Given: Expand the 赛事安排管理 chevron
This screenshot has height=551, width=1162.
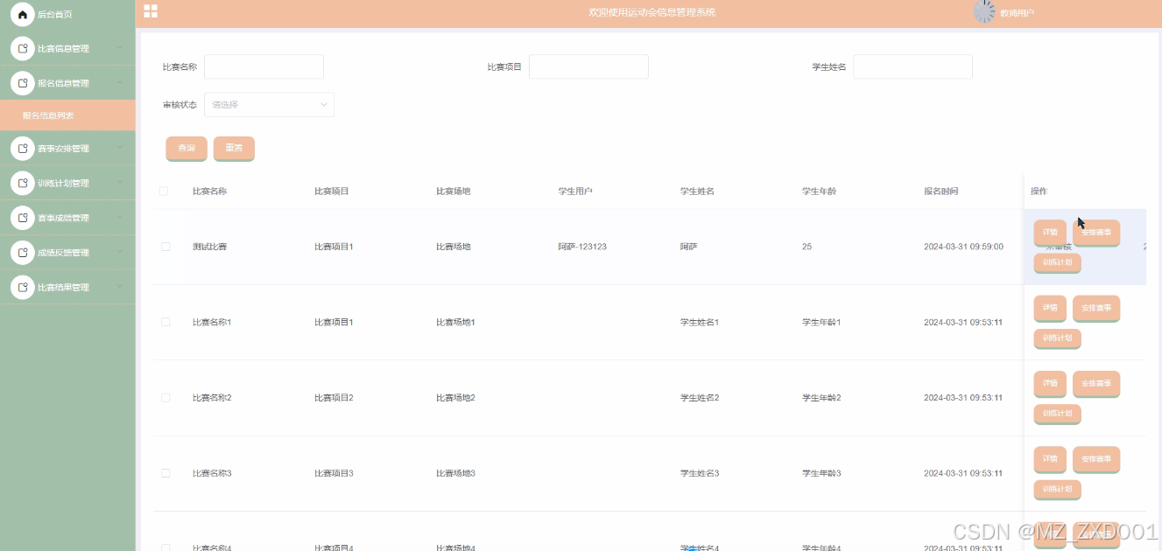Looking at the screenshot, I should point(120,148).
